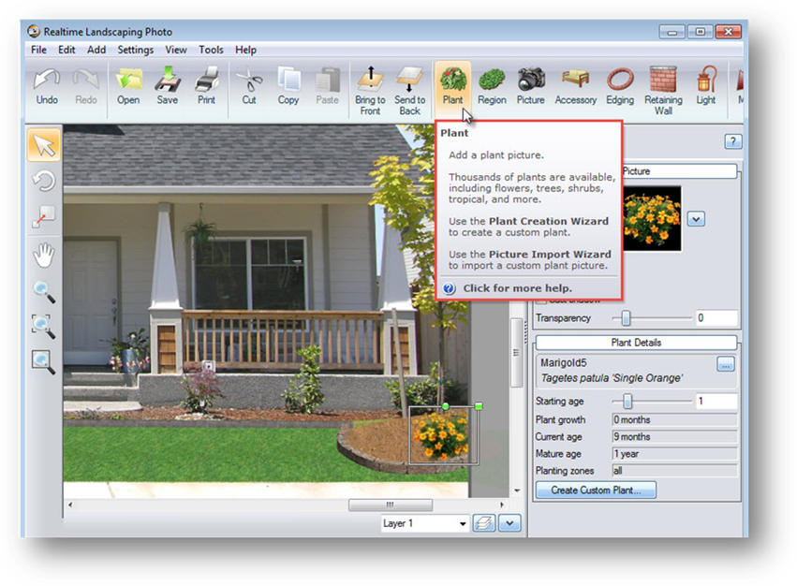Add a Region using the toolbar
Image resolution: width=797 pixels, height=586 pixels.
click(x=492, y=86)
